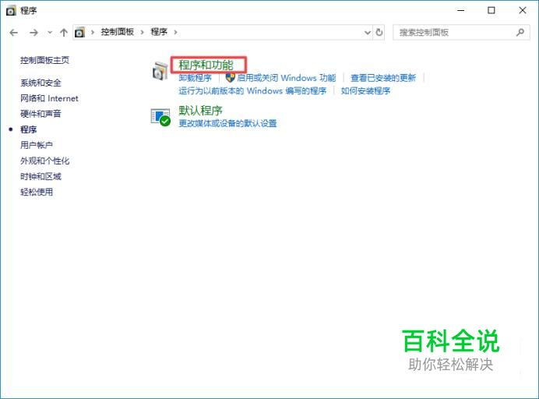Minimize the 程序 window
539x399 pixels.
point(460,11)
